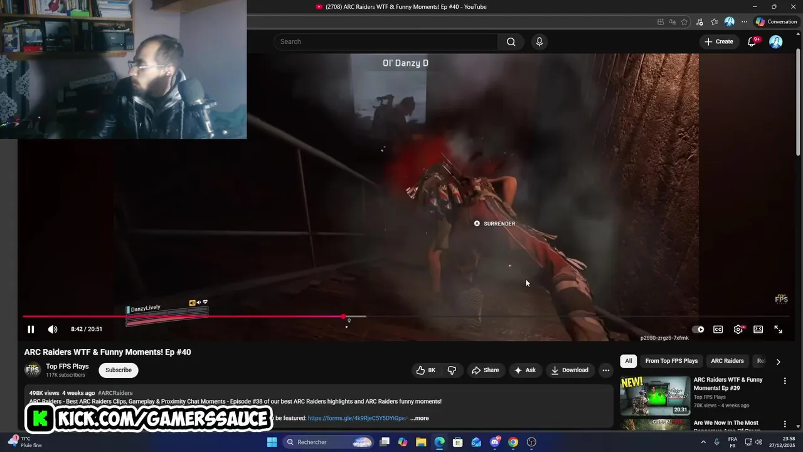
Task: Click the Edge profile avatar in the toolbar
Action: 729,22
